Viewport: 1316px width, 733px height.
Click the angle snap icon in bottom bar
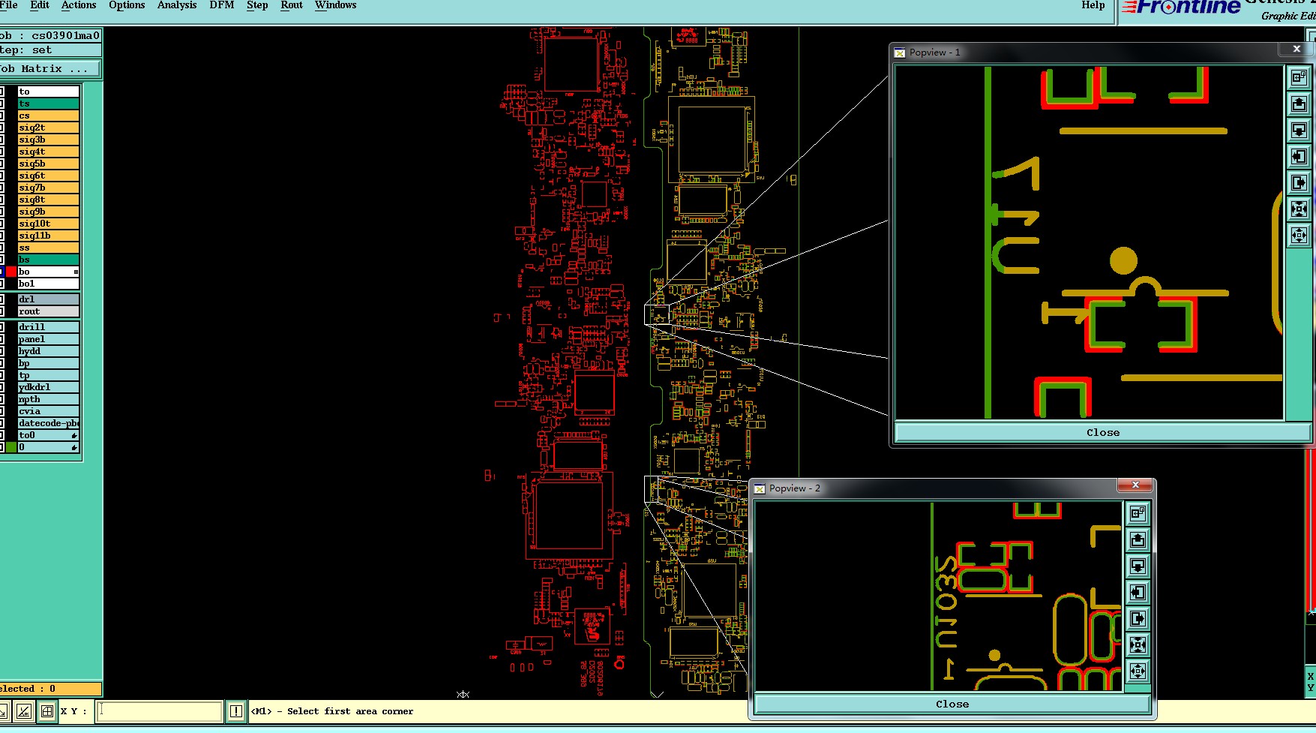tap(24, 711)
